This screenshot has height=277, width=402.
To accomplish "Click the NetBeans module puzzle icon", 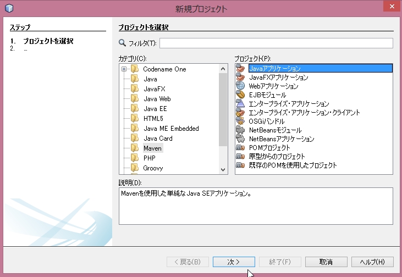I will coord(240,130).
